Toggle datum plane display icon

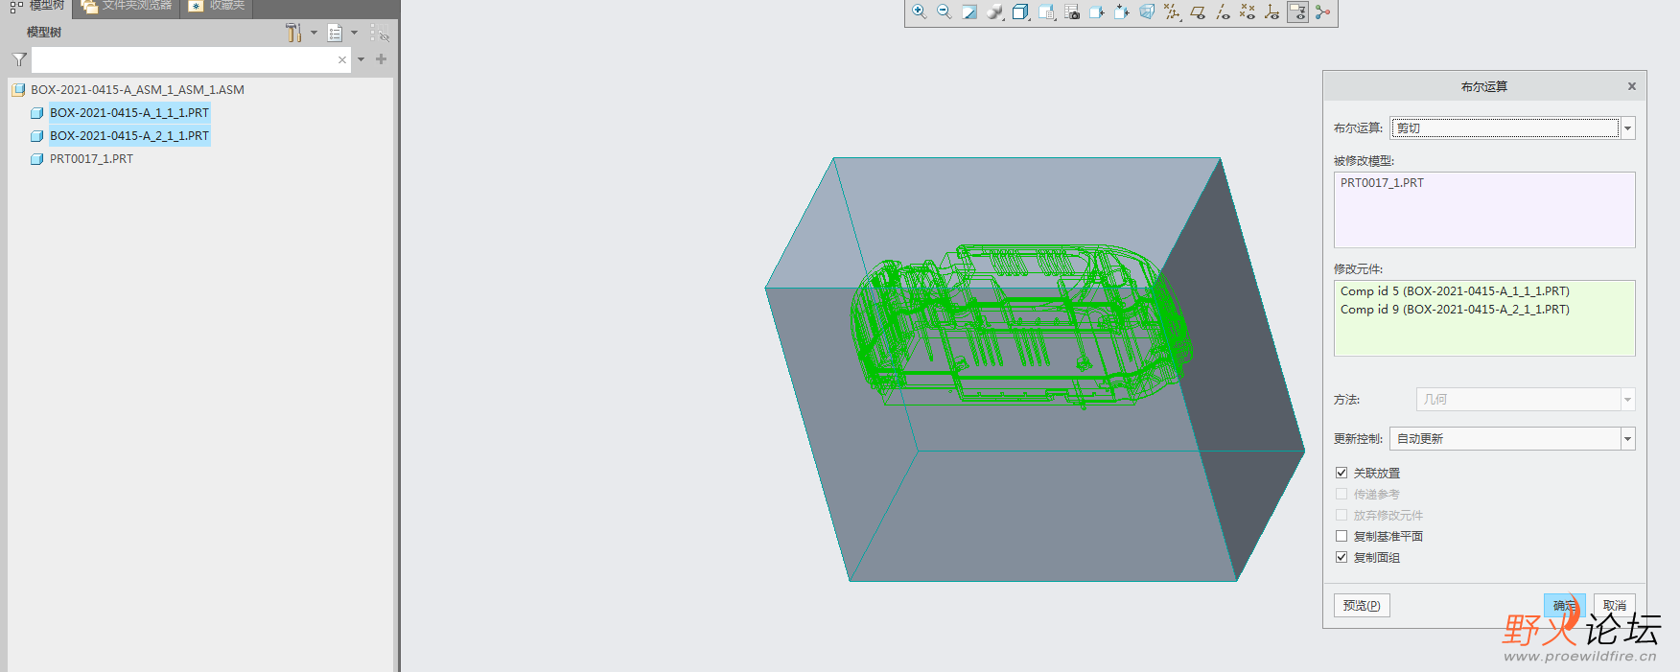pos(1198,12)
